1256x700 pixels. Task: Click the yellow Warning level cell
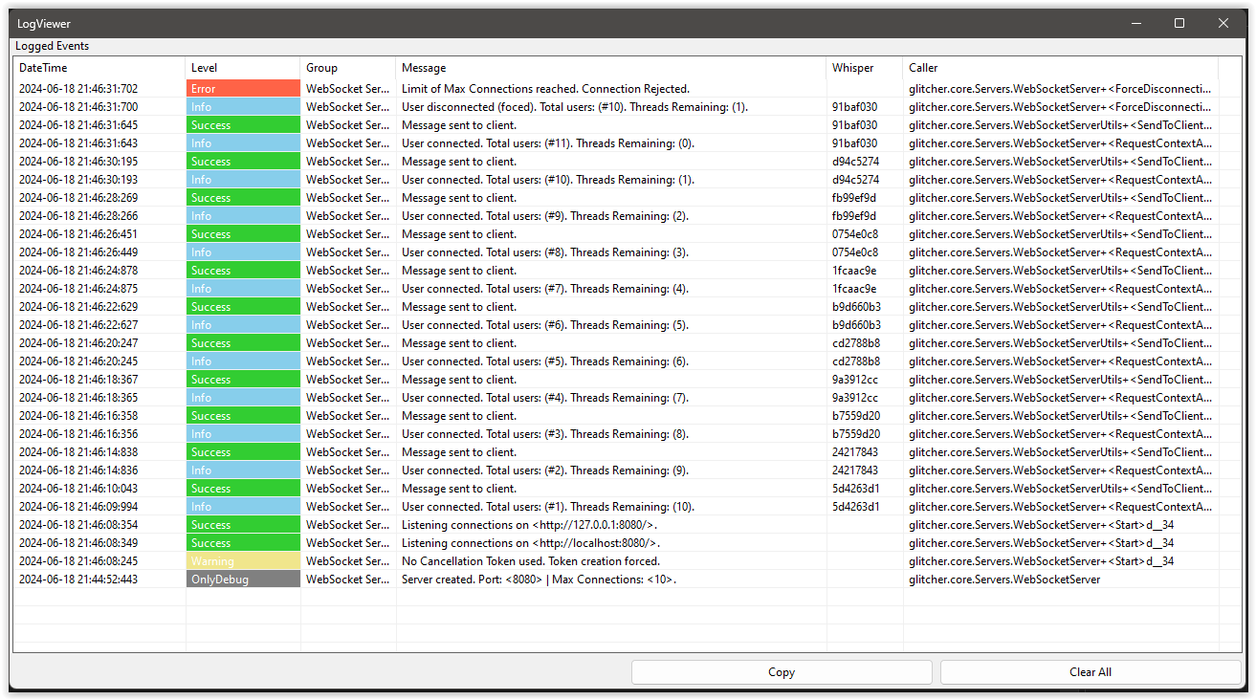[x=243, y=561]
